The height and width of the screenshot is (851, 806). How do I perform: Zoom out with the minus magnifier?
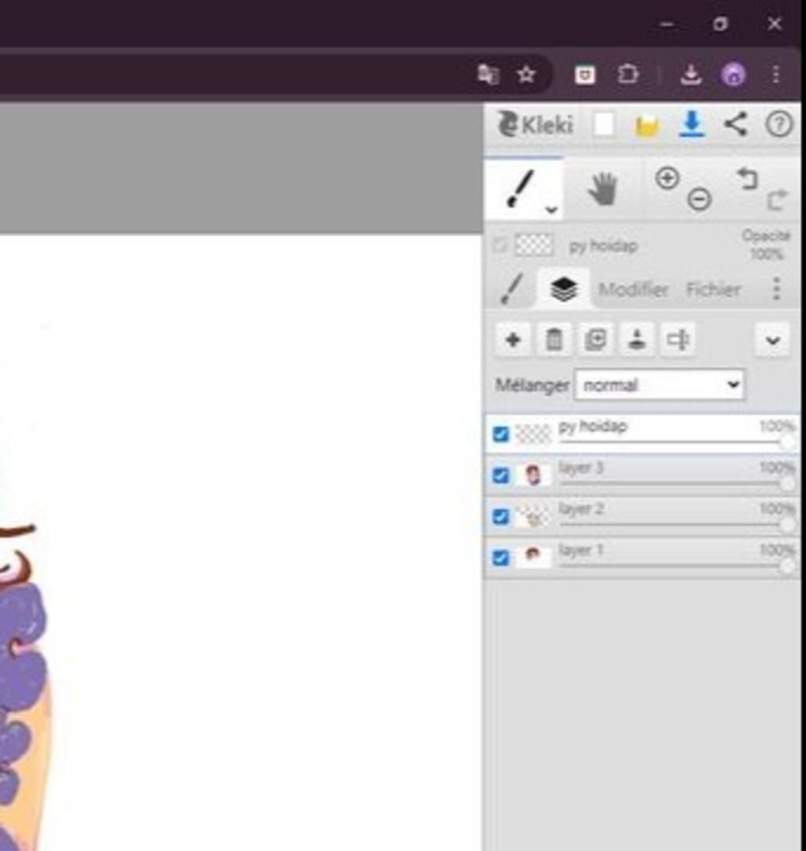coord(699,198)
